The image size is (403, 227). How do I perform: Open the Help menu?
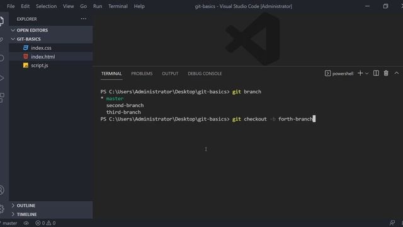(139, 6)
